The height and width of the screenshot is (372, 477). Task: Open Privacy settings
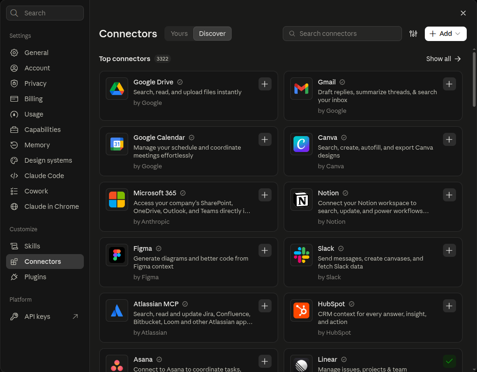pyautogui.click(x=45, y=83)
